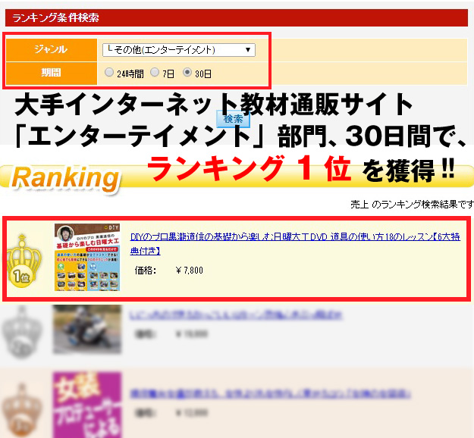Click the ￥7,800 price text
The height and width of the screenshot is (438, 474).
click(190, 270)
